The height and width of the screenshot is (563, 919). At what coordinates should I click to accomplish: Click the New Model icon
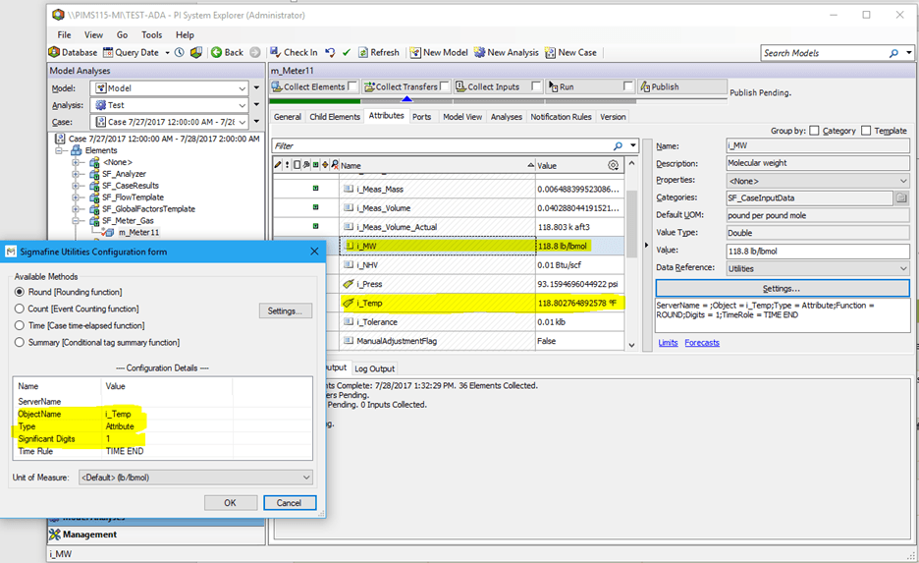coord(416,52)
